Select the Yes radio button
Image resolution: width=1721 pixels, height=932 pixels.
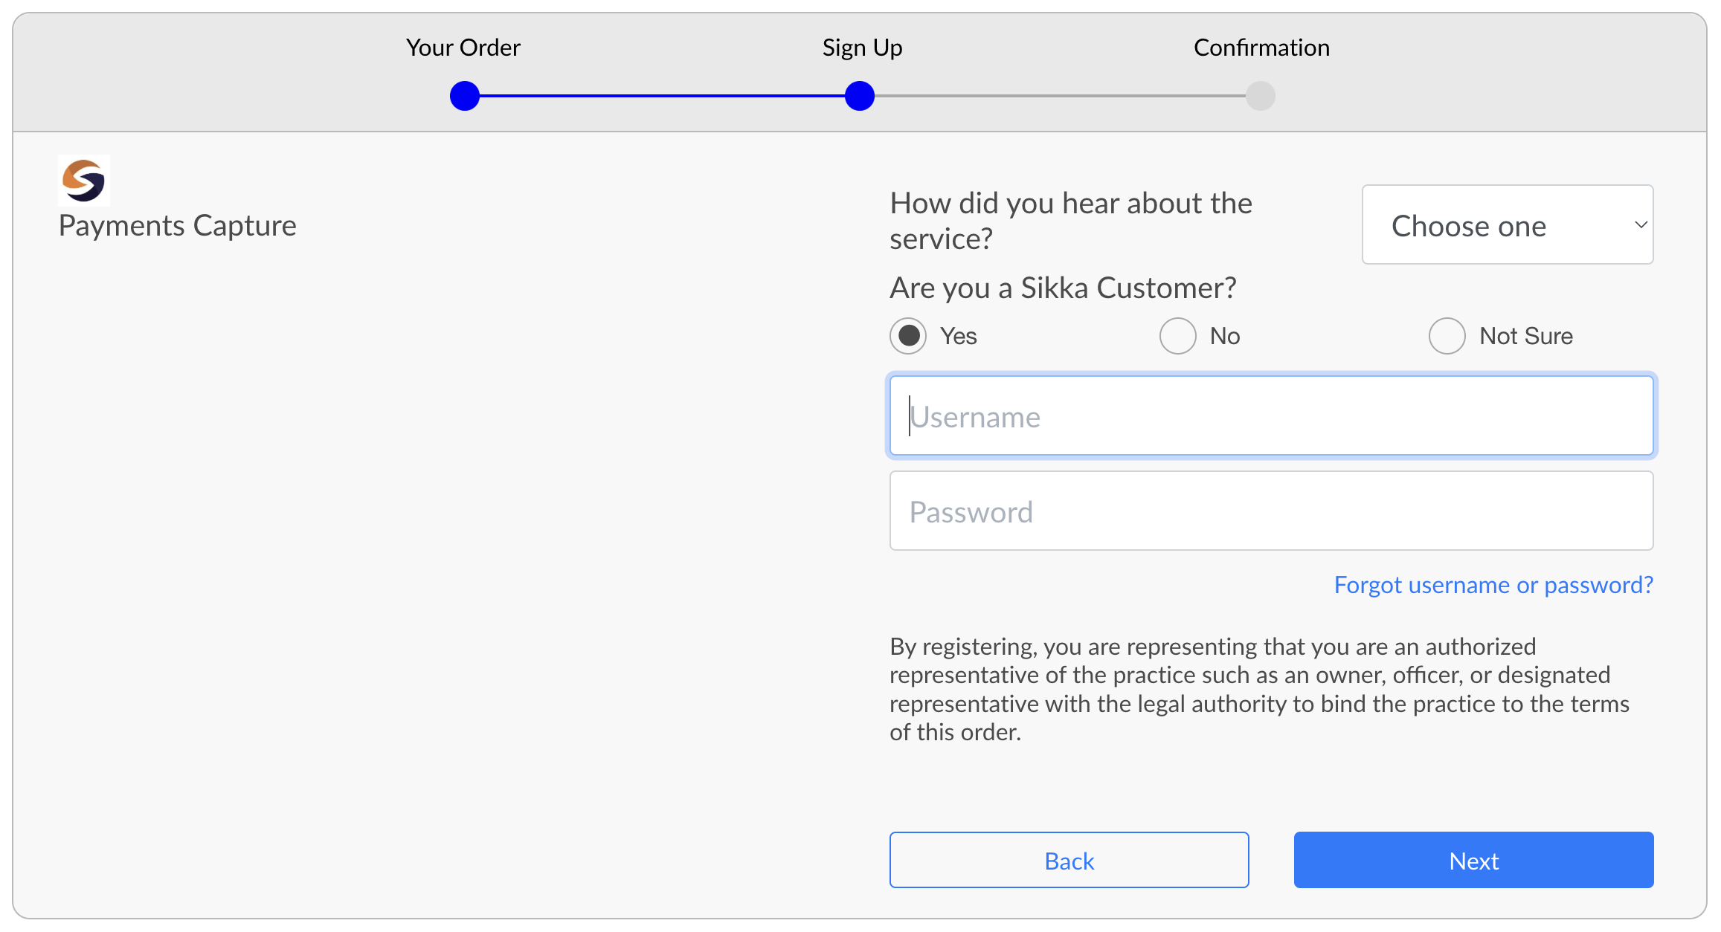pyautogui.click(x=908, y=336)
